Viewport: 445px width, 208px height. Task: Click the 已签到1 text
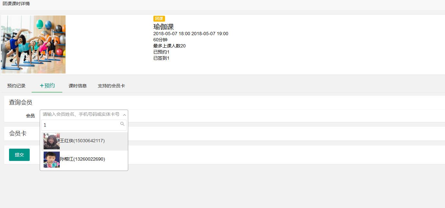tap(161, 58)
